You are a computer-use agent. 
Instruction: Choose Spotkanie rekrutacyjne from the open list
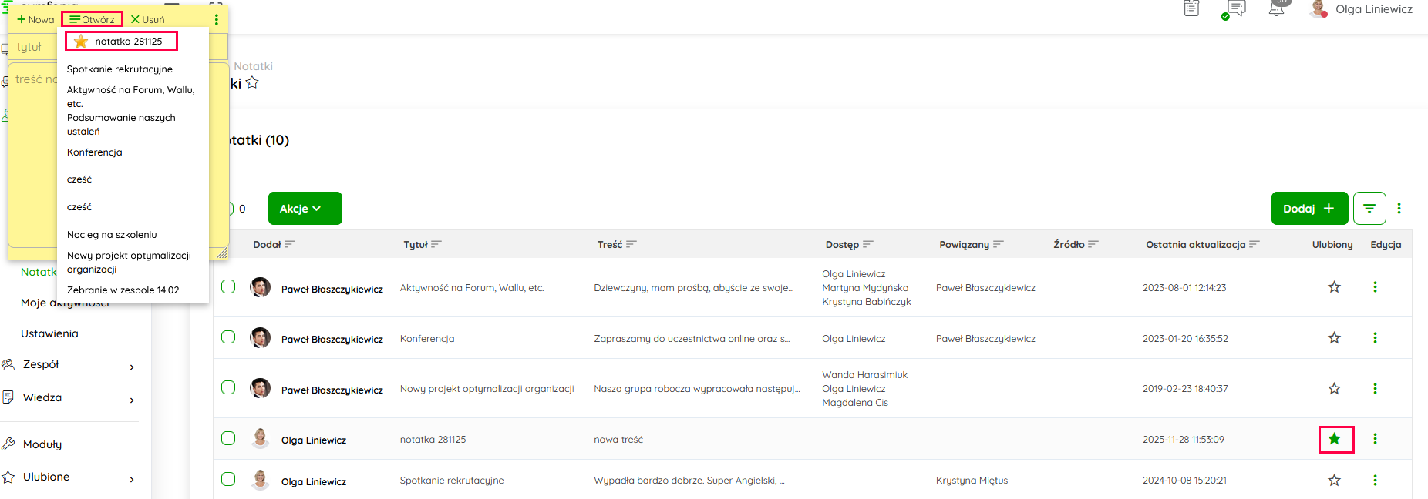120,69
